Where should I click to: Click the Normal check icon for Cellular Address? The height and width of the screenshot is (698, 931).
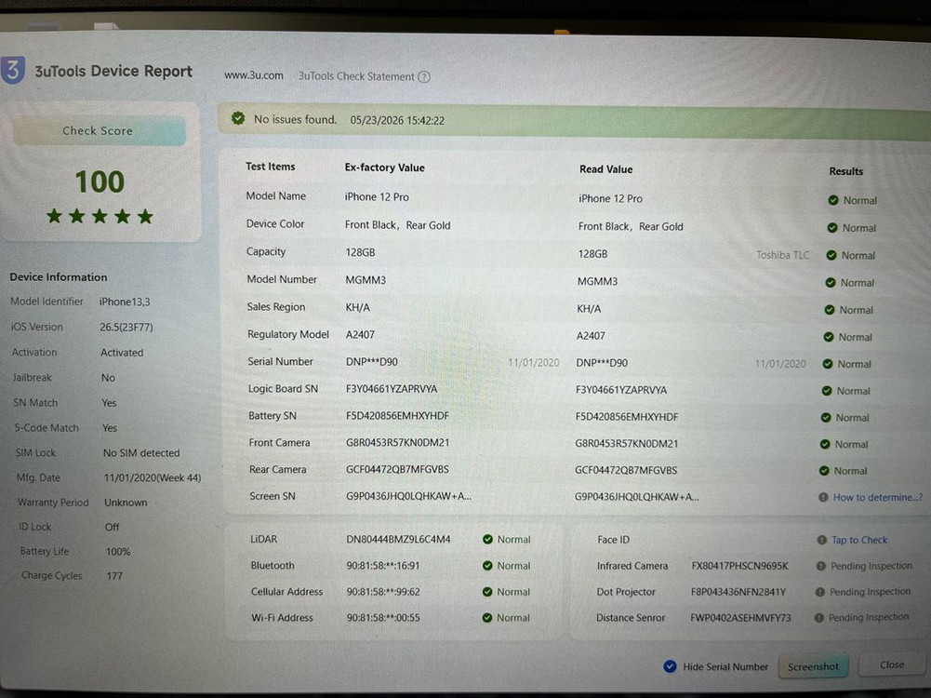coord(487,592)
